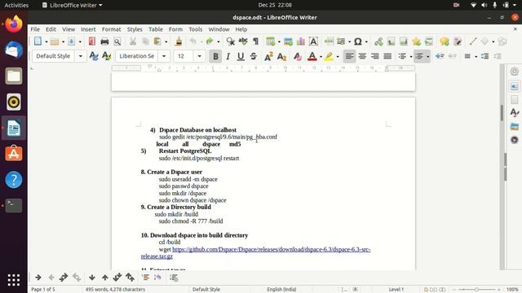Expand Open file dropdown arrow

63,42
